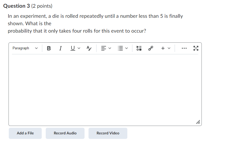Click the text alignment icon
Image resolution: width=231 pixels, height=145 pixels.
pos(104,48)
